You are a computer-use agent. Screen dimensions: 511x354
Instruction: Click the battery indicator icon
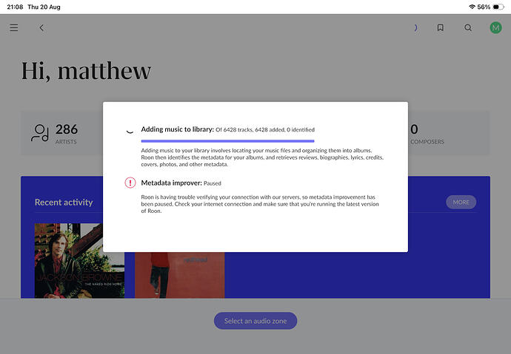click(498, 7)
